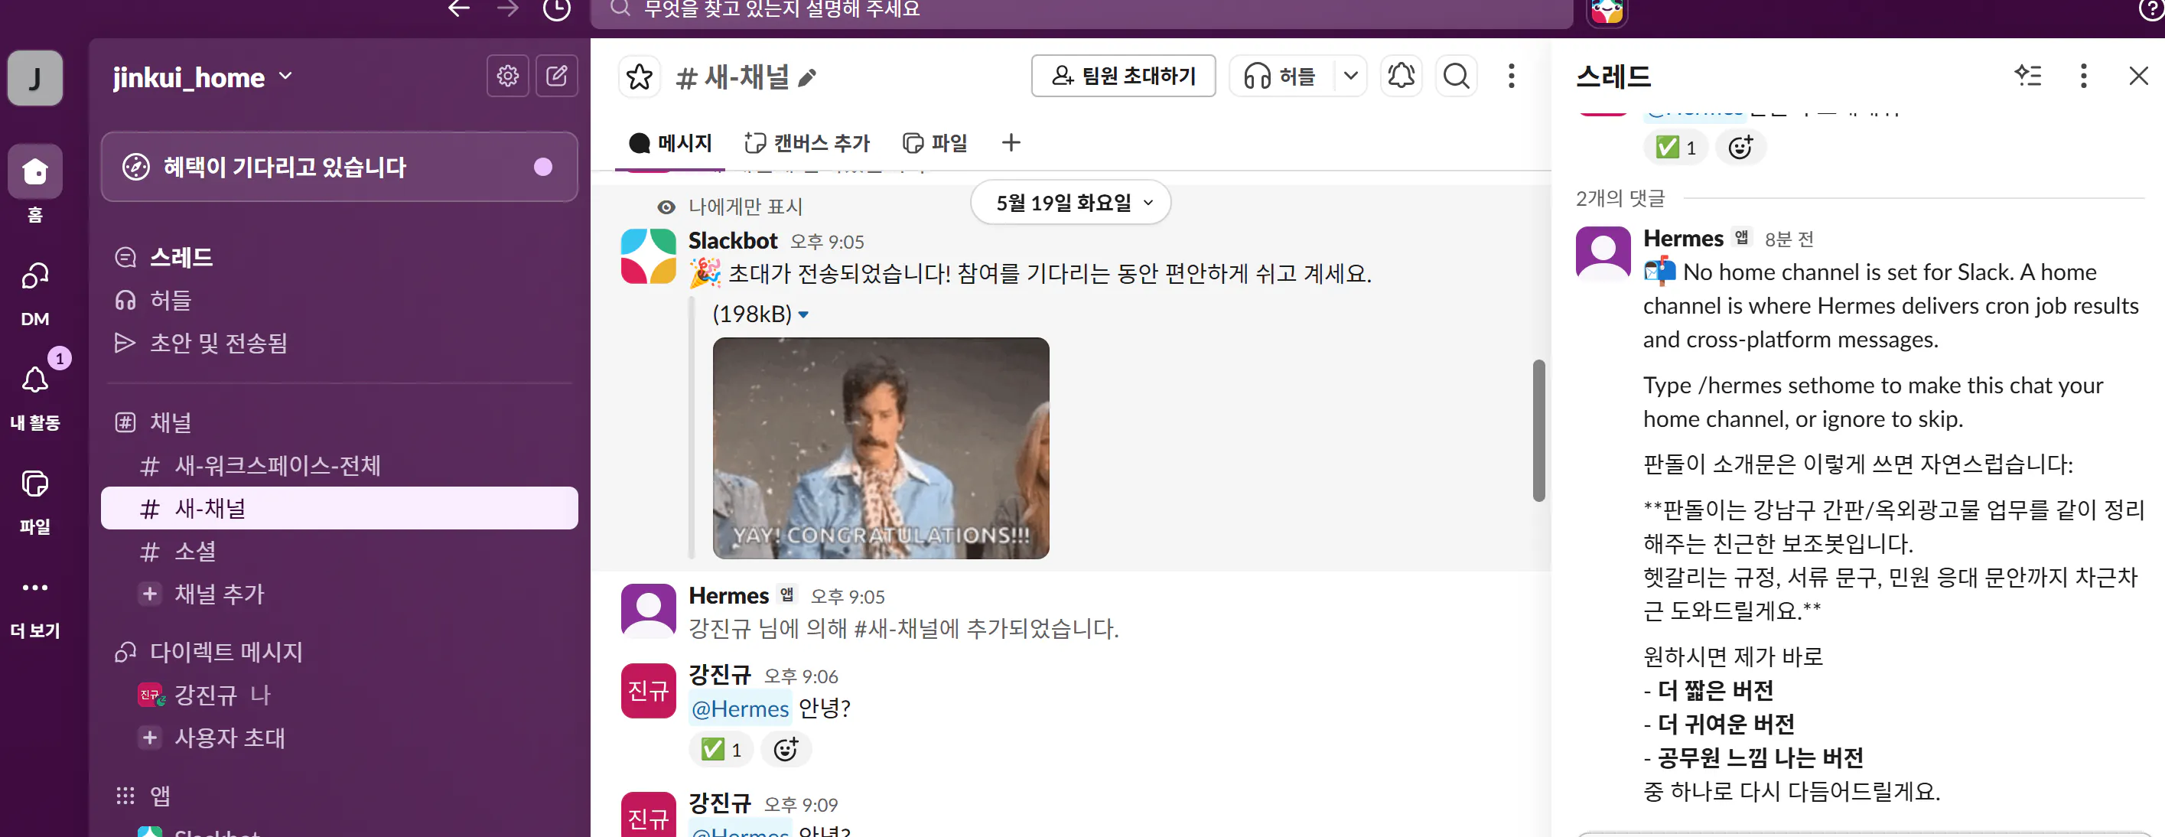Click 팀원 초대하기 button
Image resolution: width=2165 pixels, height=837 pixels.
[x=1123, y=77]
